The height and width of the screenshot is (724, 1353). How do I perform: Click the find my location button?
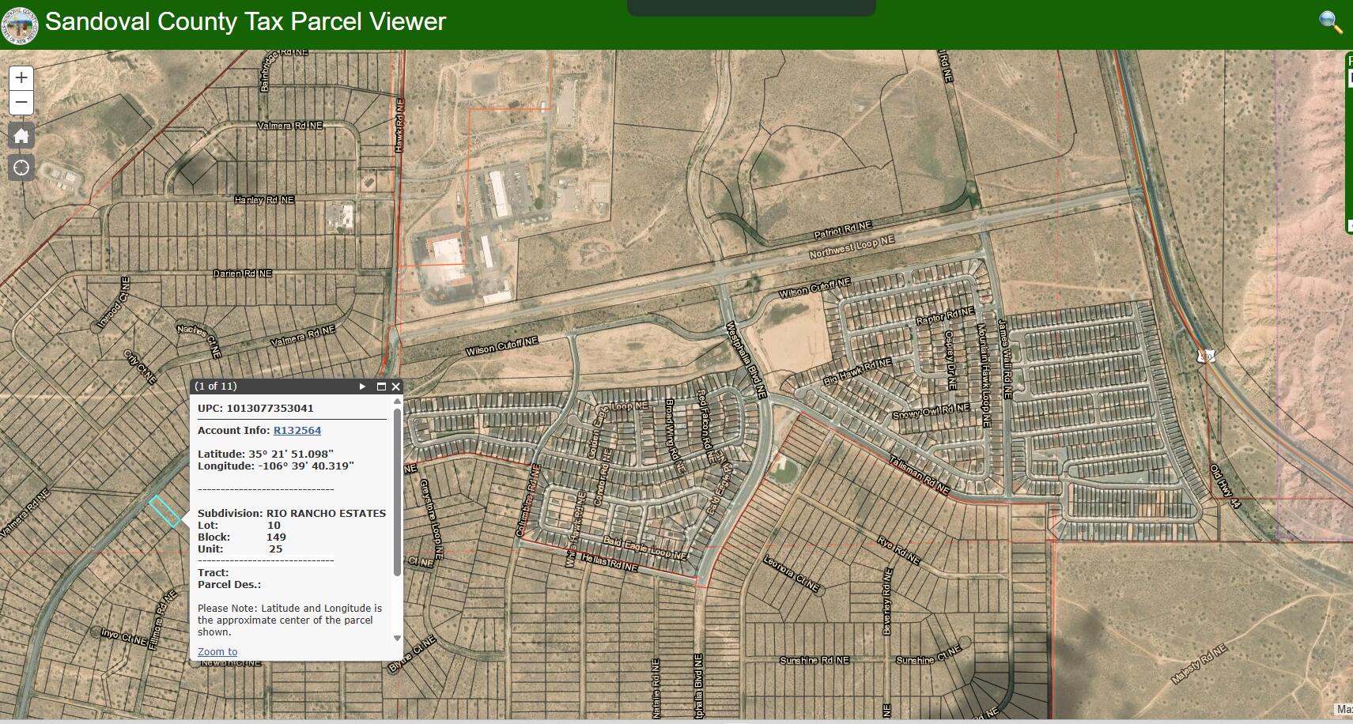(x=21, y=168)
